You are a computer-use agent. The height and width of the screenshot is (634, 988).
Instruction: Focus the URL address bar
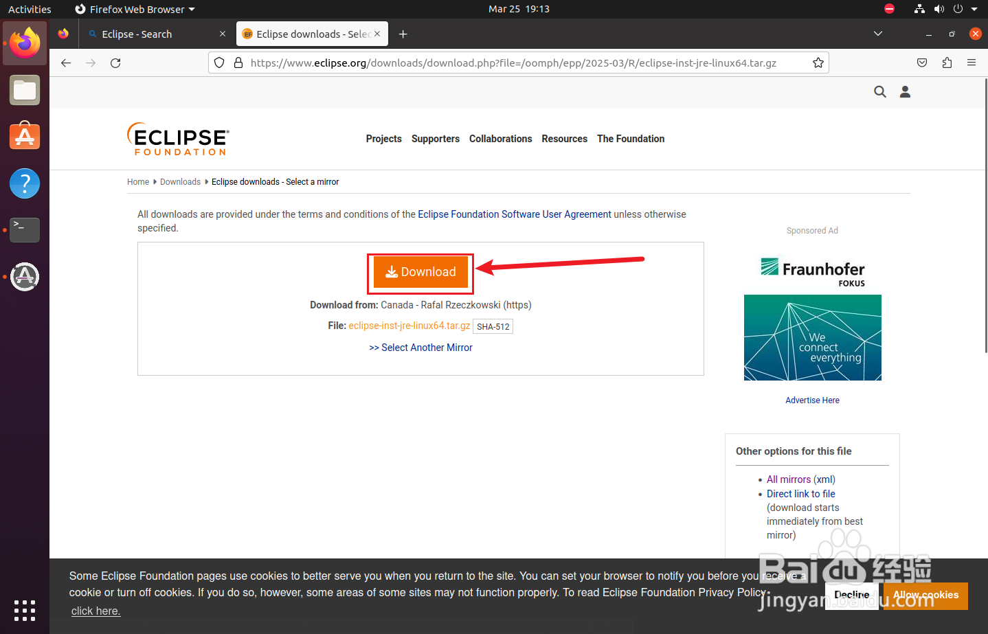(513, 63)
